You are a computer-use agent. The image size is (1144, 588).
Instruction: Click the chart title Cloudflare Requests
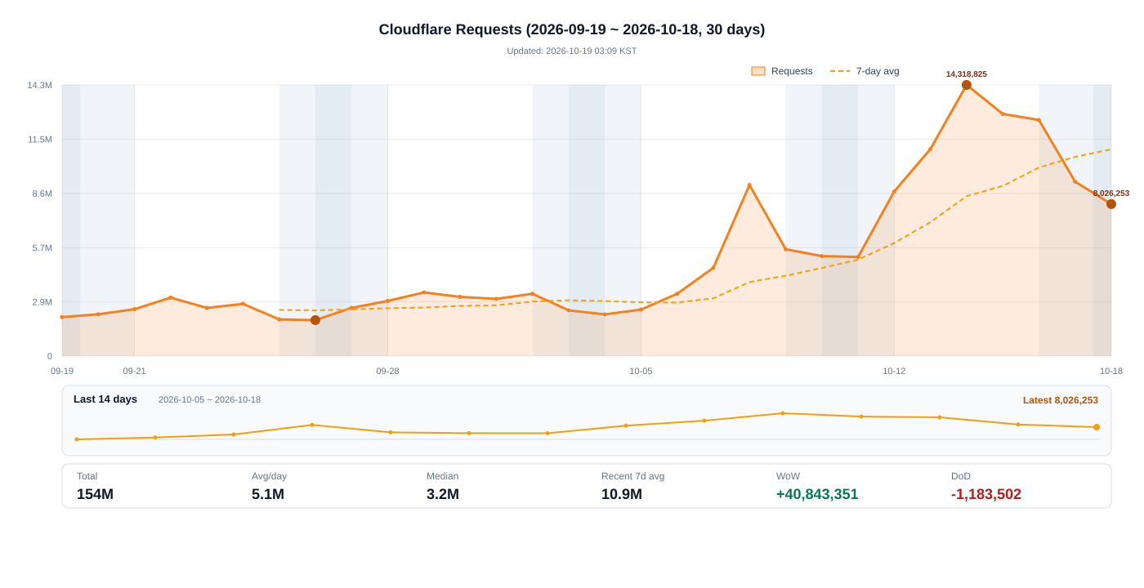pyautogui.click(x=572, y=29)
